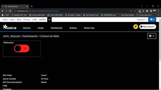
Task: Click Dashboards in the breadcrumb
Action: click(x=30, y=36)
